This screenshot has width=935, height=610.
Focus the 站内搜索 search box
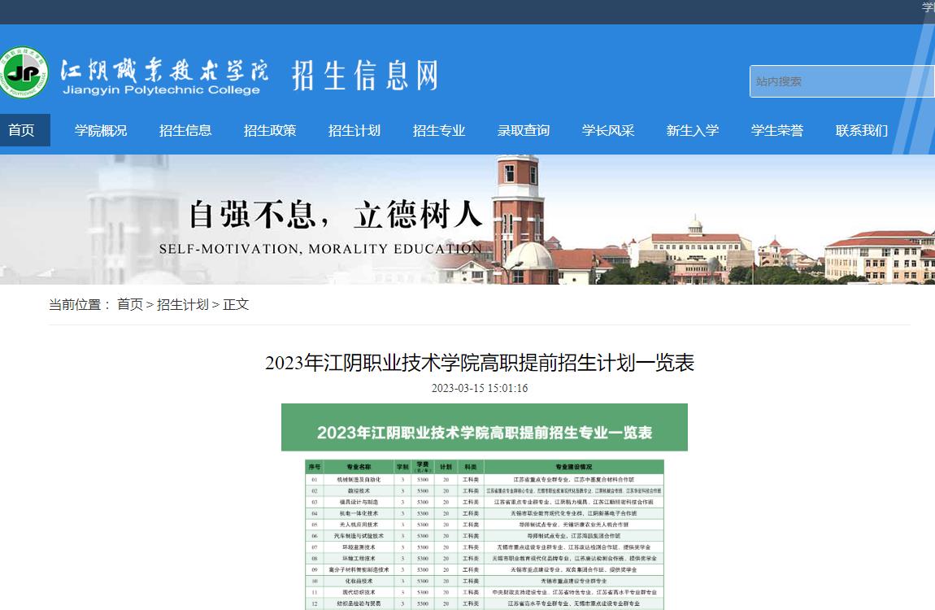click(x=841, y=81)
